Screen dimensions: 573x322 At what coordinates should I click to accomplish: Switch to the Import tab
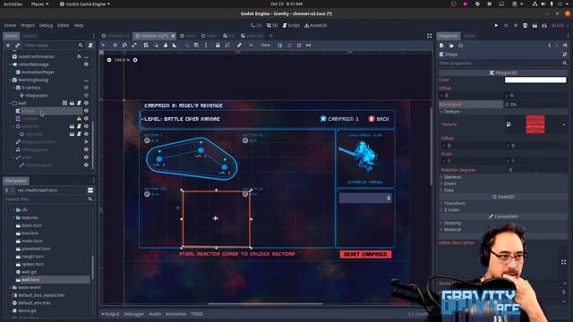30,36
